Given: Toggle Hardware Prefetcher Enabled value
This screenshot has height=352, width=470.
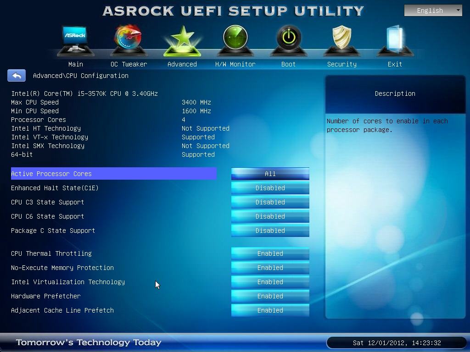Looking at the screenshot, I should [x=270, y=296].
